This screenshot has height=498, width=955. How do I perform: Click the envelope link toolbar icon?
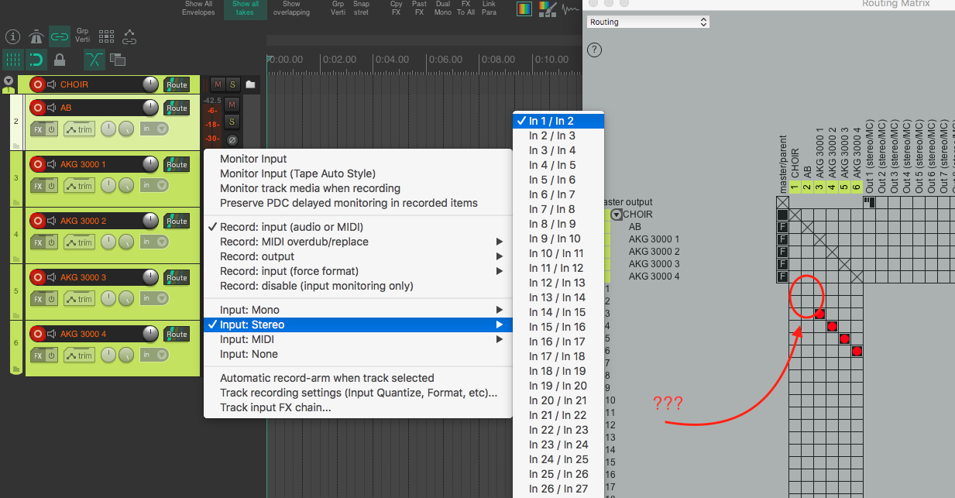[129, 36]
